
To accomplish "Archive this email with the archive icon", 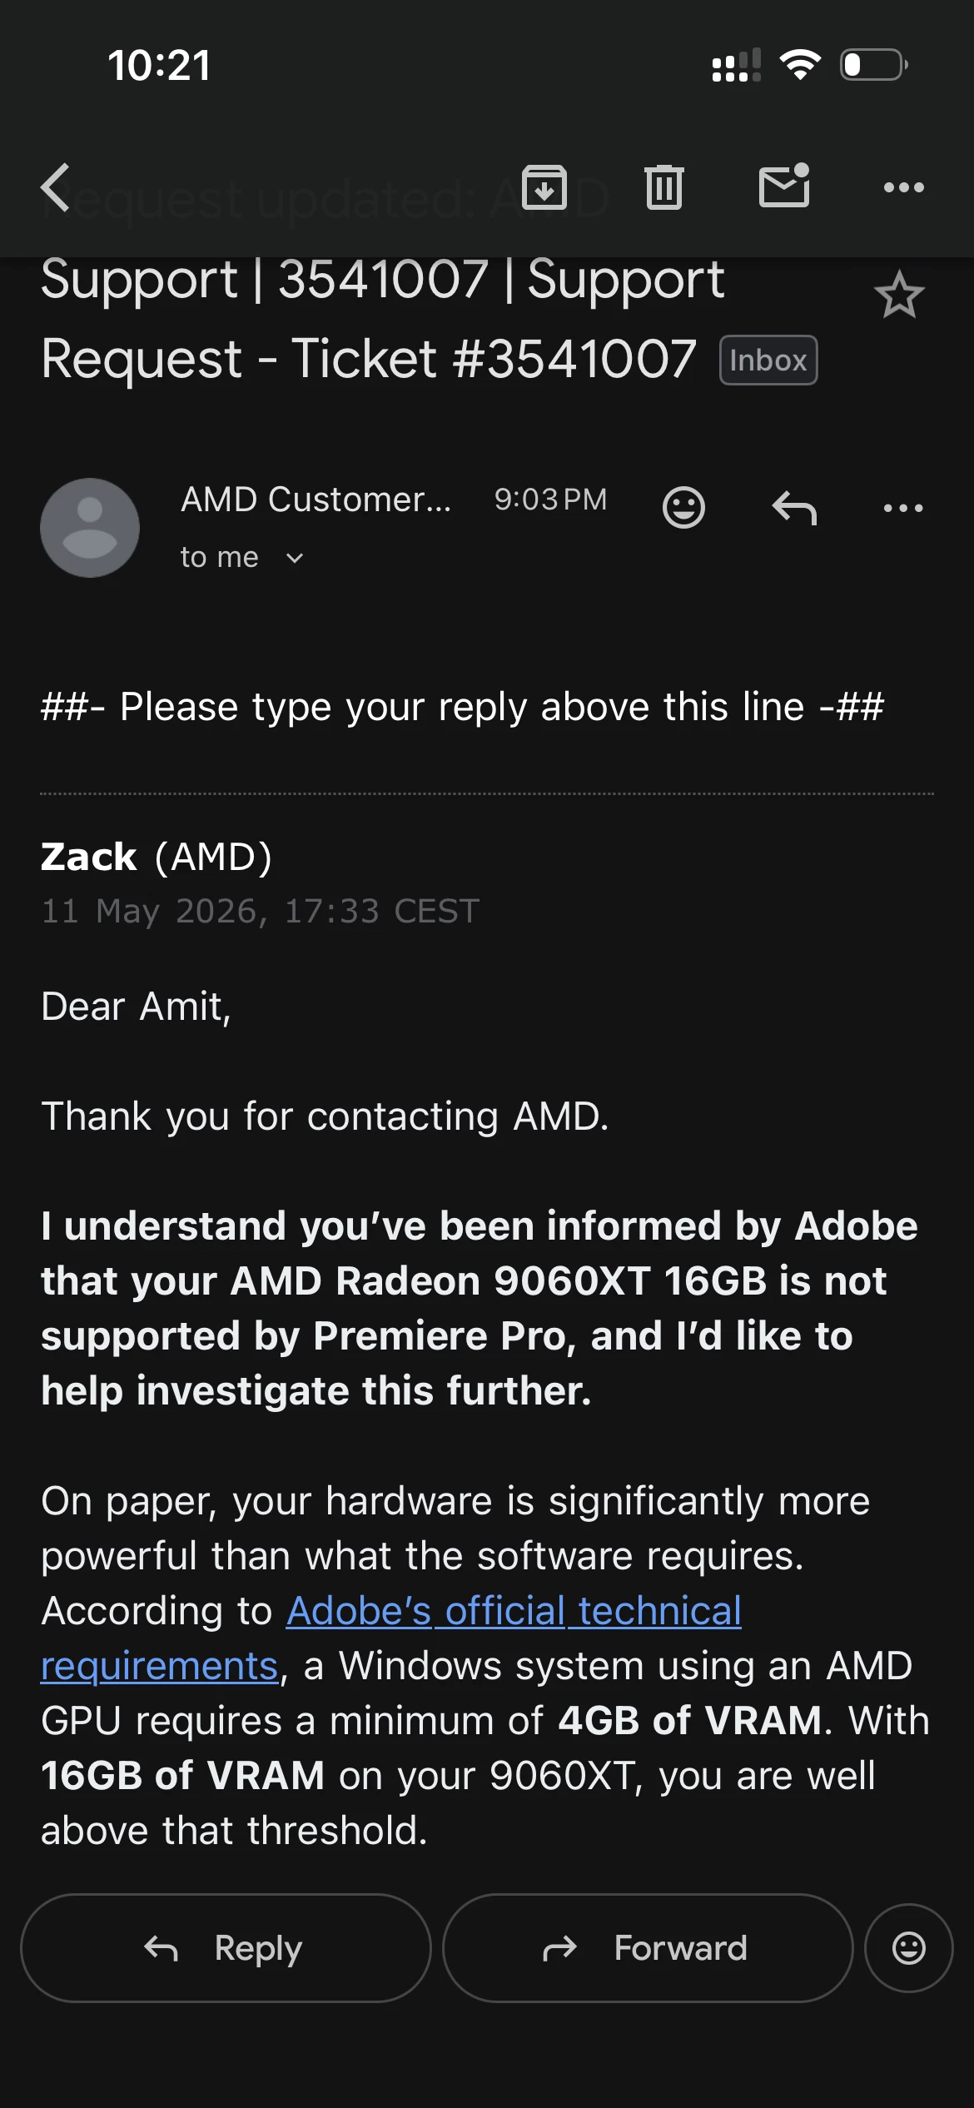I will (x=544, y=186).
